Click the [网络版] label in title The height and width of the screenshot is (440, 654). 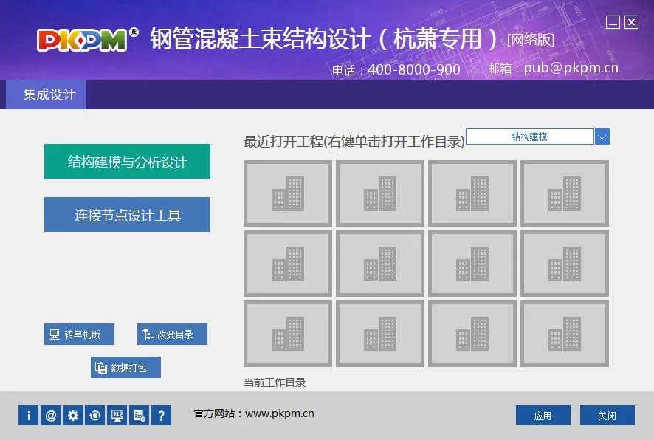point(531,40)
